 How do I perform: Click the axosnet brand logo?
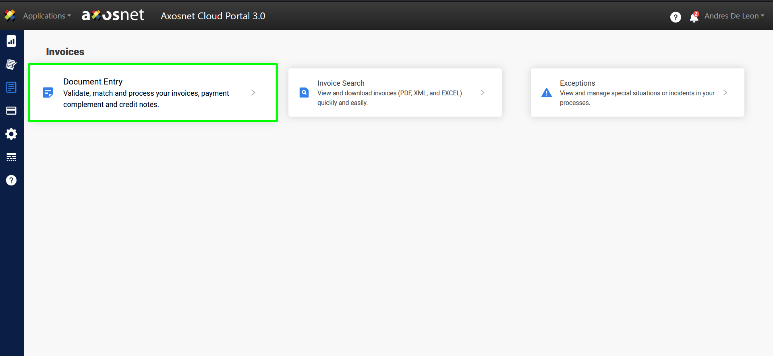pyautogui.click(x=113, y=16)
